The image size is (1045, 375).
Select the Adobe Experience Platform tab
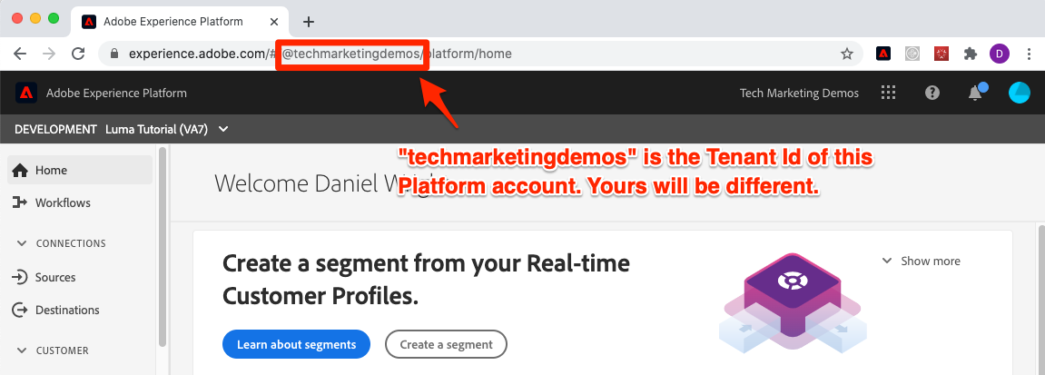[x=181, y=21]
